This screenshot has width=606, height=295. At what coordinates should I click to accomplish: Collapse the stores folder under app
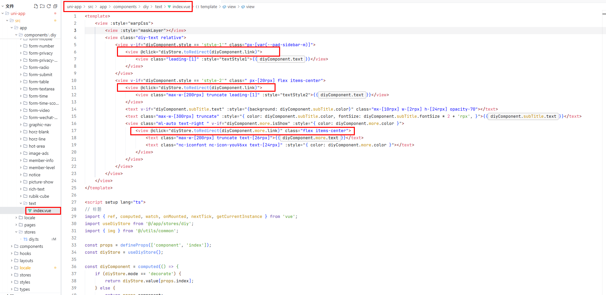(x=16, y=232)
